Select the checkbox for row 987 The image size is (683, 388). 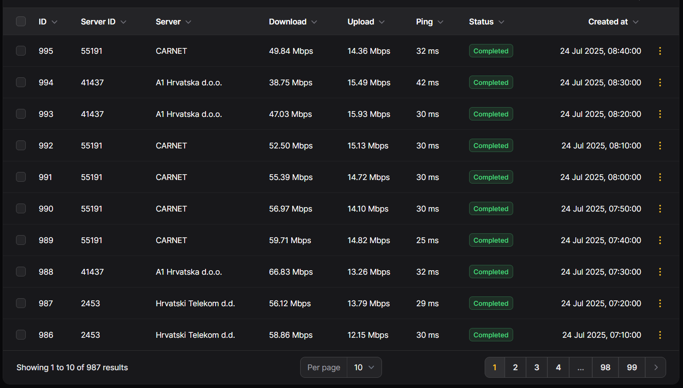(x=21, y=303)
